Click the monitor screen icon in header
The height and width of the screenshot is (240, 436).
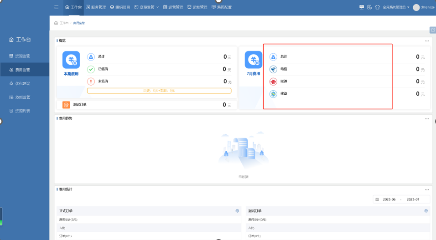[x=362, y=7]
